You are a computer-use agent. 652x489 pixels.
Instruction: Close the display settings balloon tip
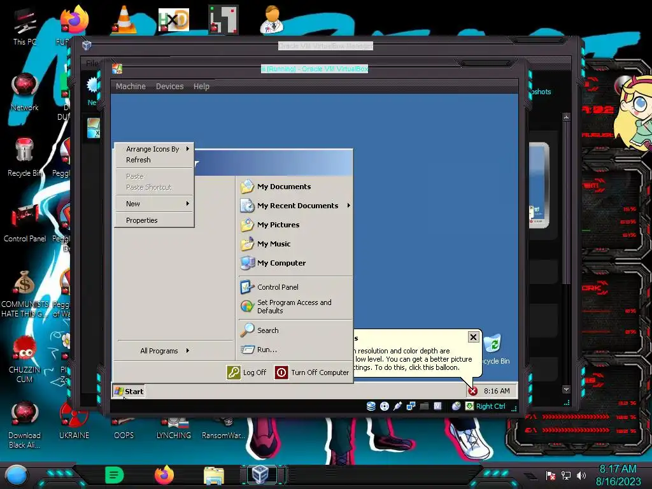(473, 337)
